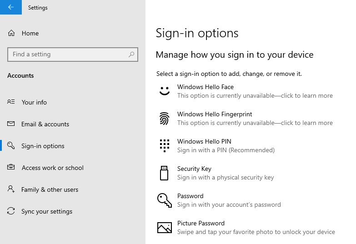Image resolution: width=356 pixels, height=244 pixels.
Task: Select Sign-in options label in sidebar
Action: [x=43, y=146]
